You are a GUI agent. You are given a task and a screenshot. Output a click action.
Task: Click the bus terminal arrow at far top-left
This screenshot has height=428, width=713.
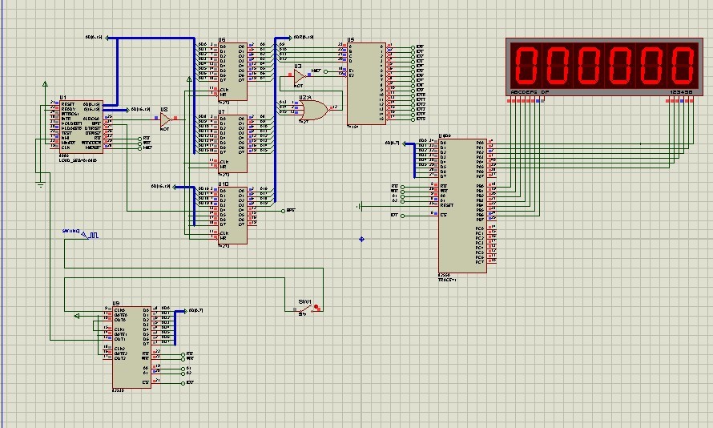(x=107, y=38)
